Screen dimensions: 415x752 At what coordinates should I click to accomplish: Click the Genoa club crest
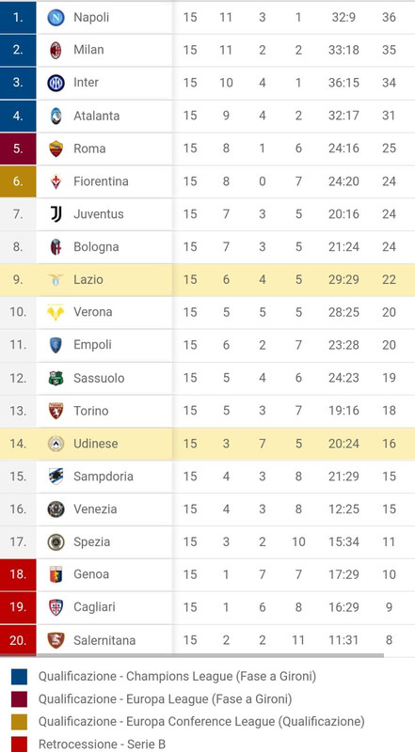[x=56, y=574]
